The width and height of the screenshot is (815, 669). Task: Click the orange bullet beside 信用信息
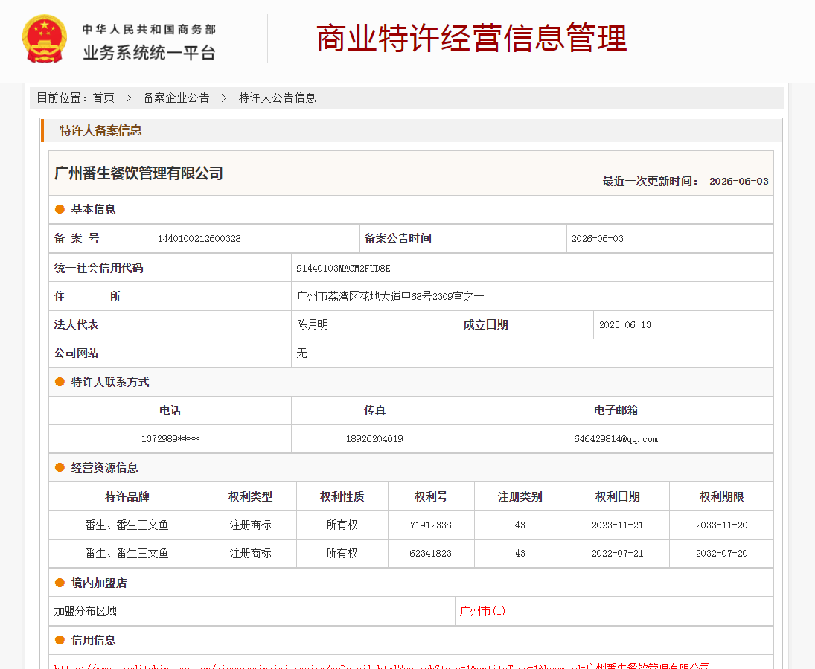pos(60,640)
